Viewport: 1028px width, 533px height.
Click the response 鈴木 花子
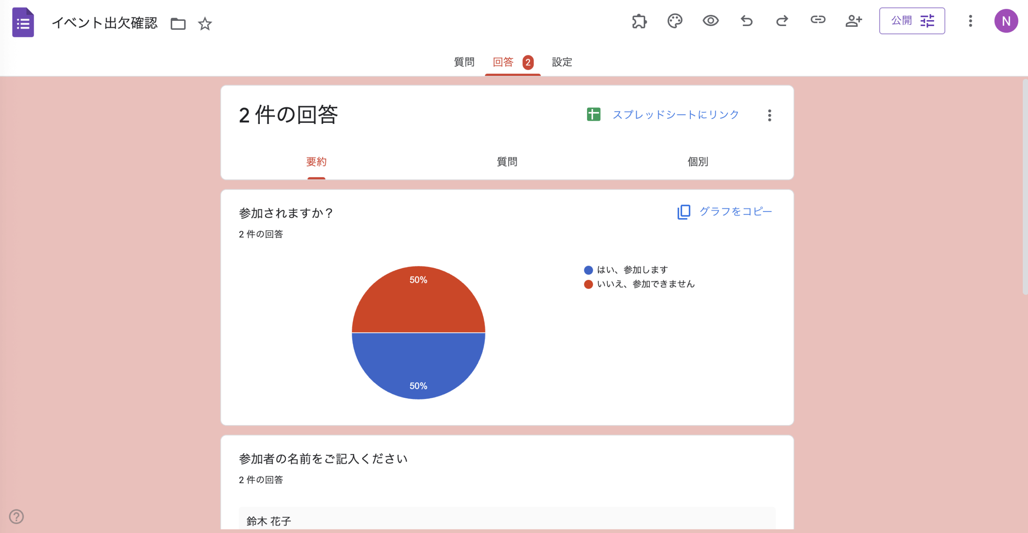[x=269, y=521]
